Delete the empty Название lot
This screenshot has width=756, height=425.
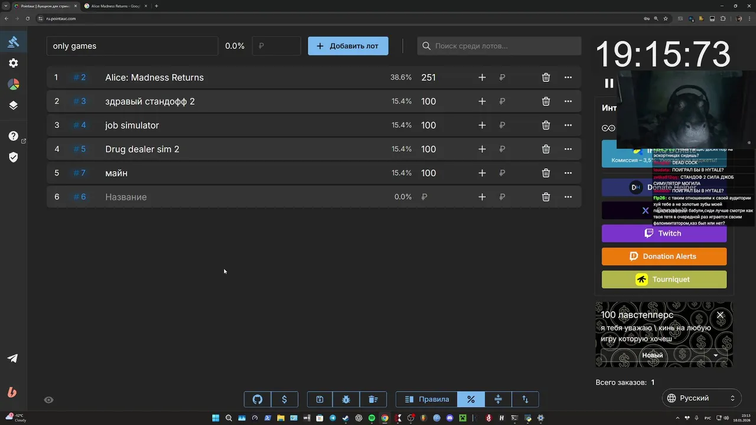(x=546, y=197)
